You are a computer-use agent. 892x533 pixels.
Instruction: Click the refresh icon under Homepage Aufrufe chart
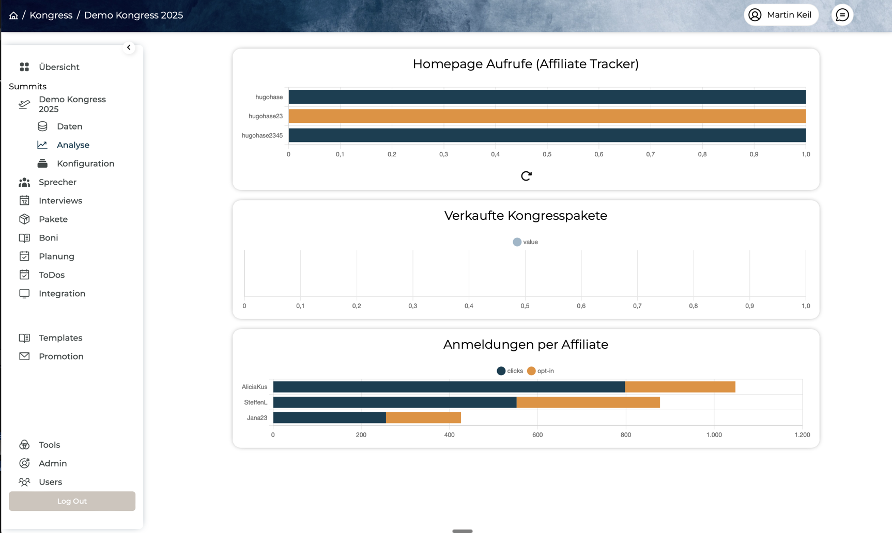click(x=526, y=176)
